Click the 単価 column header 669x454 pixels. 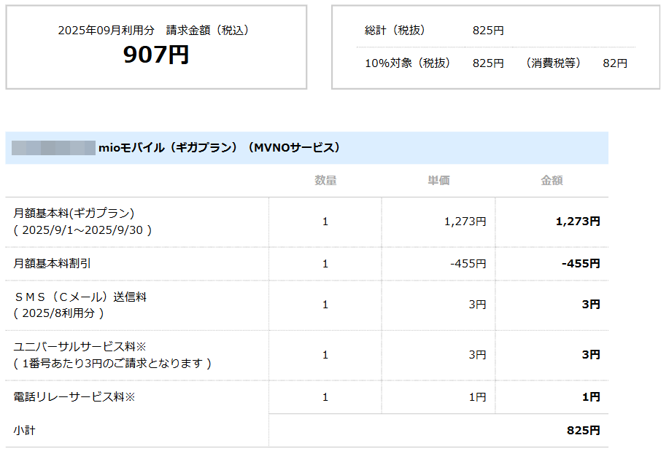coord(438,181)
